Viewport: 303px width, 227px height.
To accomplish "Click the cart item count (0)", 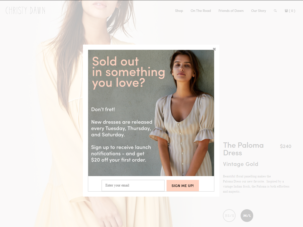I will 292,11.
